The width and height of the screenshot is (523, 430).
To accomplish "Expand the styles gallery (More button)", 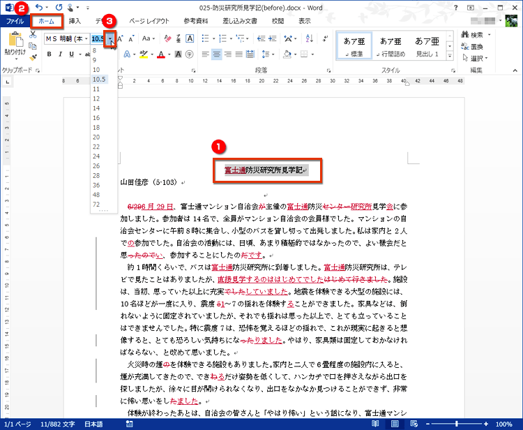I will (450, 56).
